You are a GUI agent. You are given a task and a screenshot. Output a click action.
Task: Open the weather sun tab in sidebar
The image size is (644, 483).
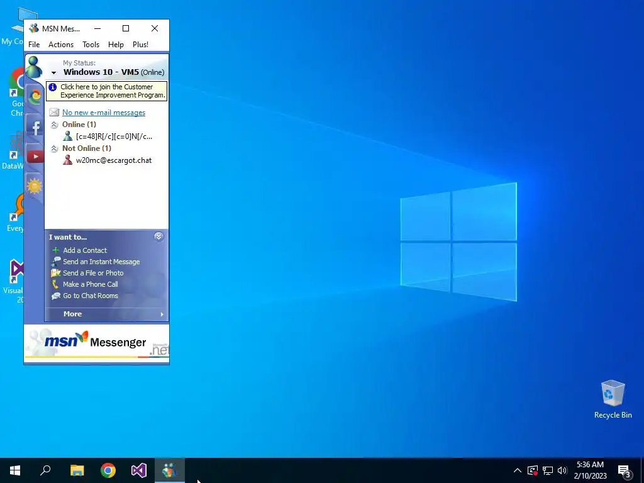pyautogui.click(x=35, y=186)
